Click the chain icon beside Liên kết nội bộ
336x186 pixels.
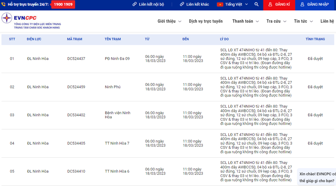pos(135,5)
